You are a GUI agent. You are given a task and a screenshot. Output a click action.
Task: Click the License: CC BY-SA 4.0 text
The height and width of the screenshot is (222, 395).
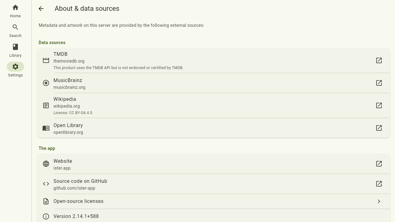coord(73,113)
